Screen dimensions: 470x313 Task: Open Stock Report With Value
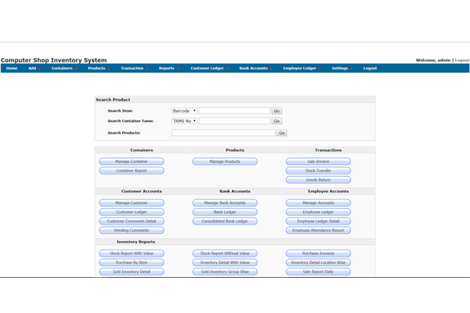coord(132,254)
